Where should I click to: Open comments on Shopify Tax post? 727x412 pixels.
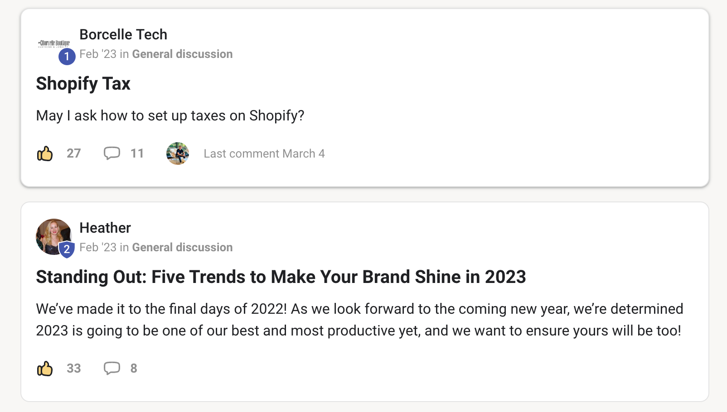pyautogui.click(x=111, y=153)
